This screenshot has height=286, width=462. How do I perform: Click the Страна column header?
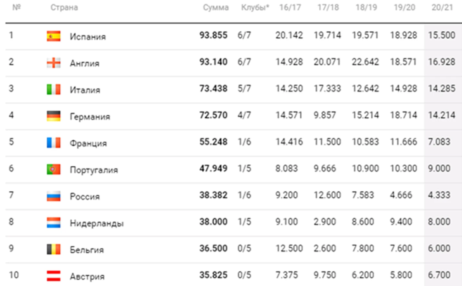64,8
